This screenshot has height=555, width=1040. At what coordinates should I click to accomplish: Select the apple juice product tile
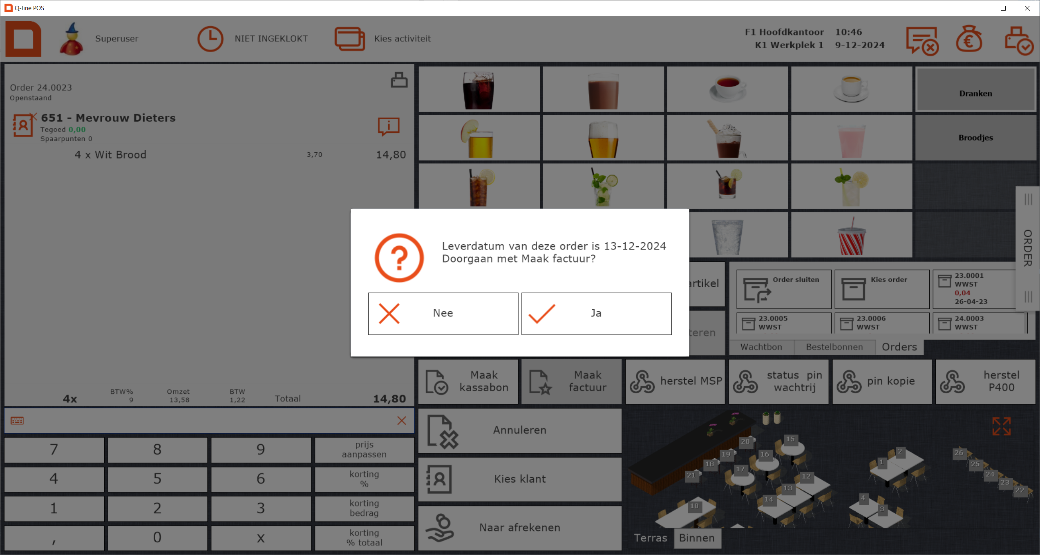point(479,138)
